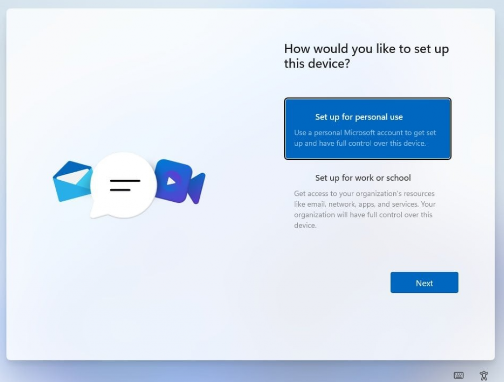Click the play triangle inside the camera icon
Viewport: 504px width, 382px height.
tap(171, 181)
